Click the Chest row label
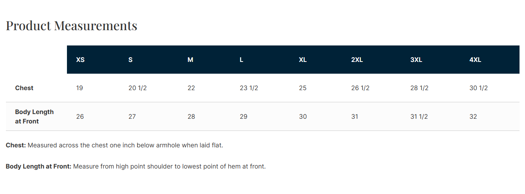 pyautogui.click(x=24, y=88)
